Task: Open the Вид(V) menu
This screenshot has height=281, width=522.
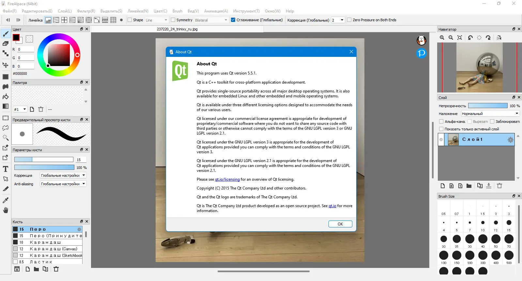Action: click(193, 11)
